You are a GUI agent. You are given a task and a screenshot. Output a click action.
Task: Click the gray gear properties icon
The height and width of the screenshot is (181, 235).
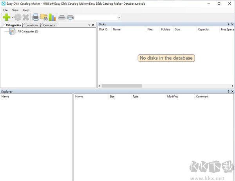point(18,17)
